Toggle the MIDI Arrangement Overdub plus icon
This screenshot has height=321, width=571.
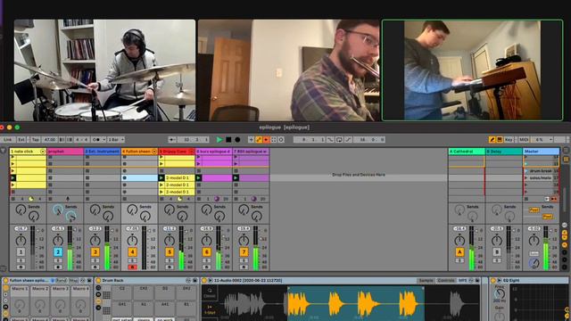[251, 139]
